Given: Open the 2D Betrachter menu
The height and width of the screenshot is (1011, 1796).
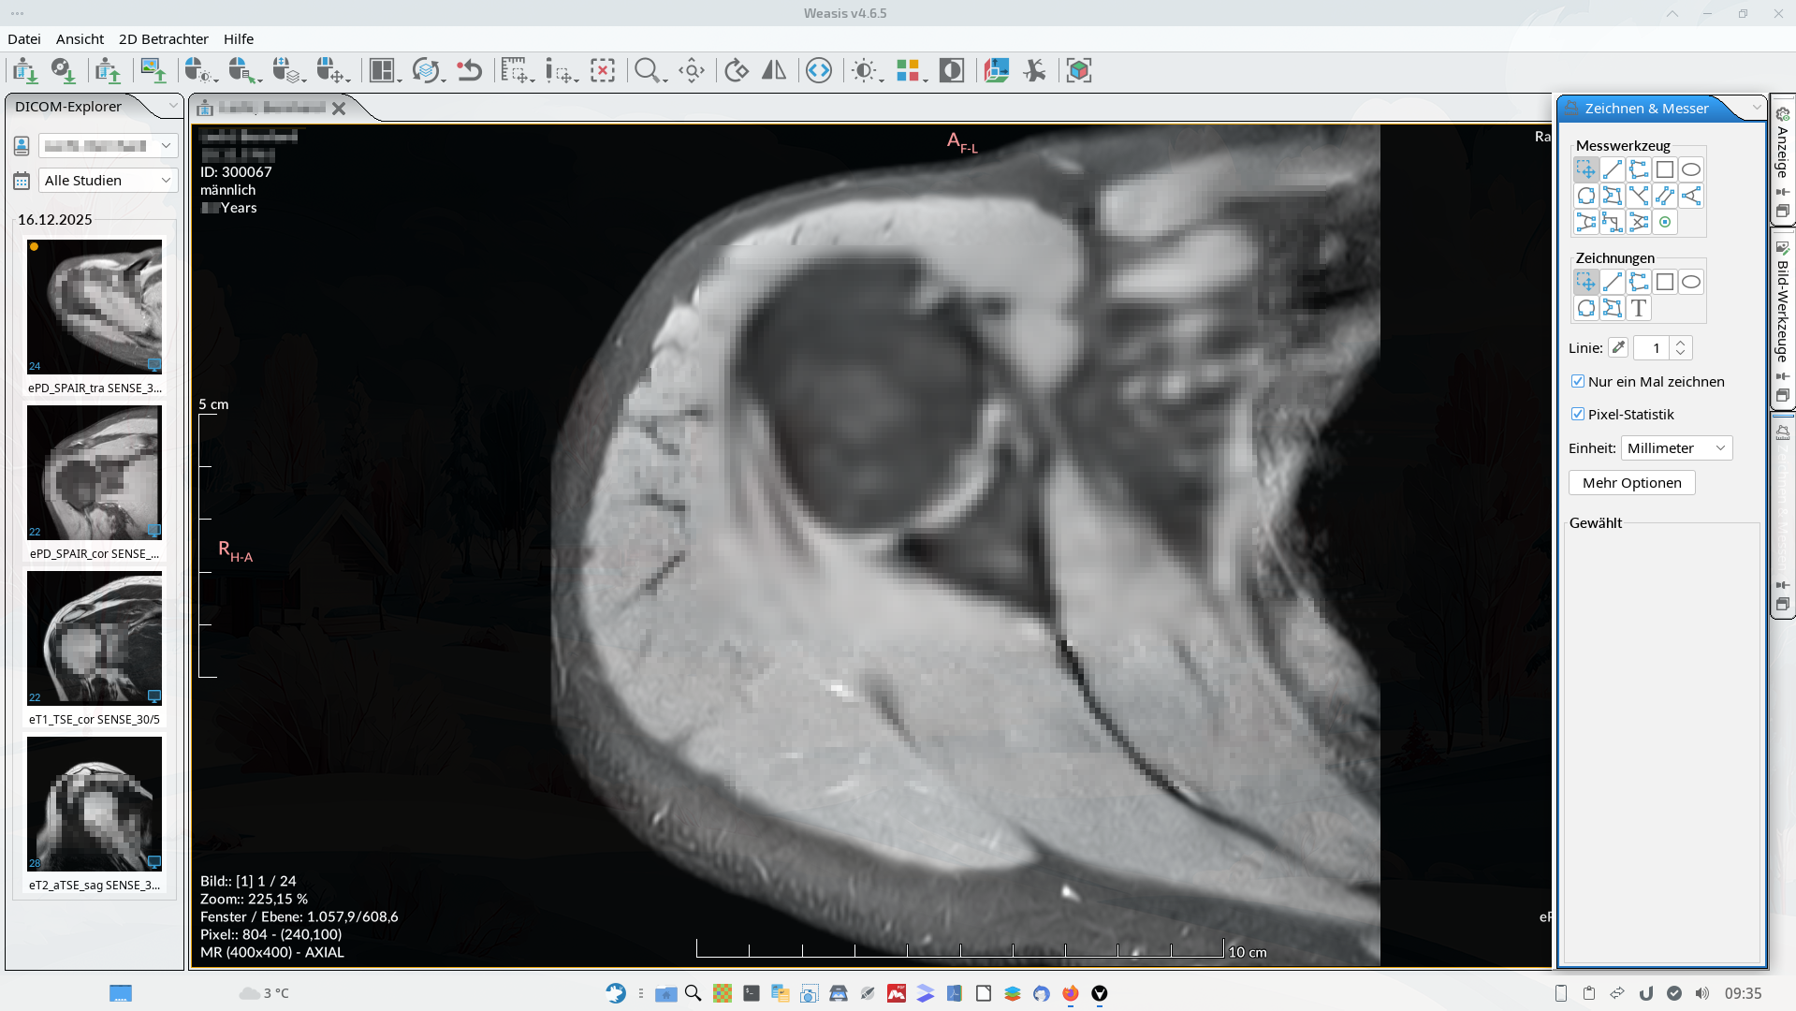Looking at the screenshot, I should [163, 38].
